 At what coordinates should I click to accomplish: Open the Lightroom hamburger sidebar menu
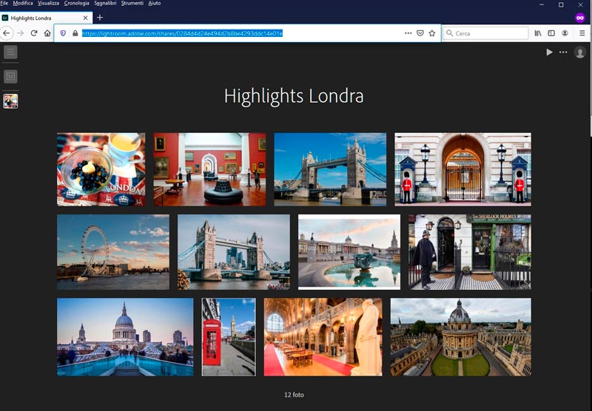pyautogui.click(x=10, y=52)
